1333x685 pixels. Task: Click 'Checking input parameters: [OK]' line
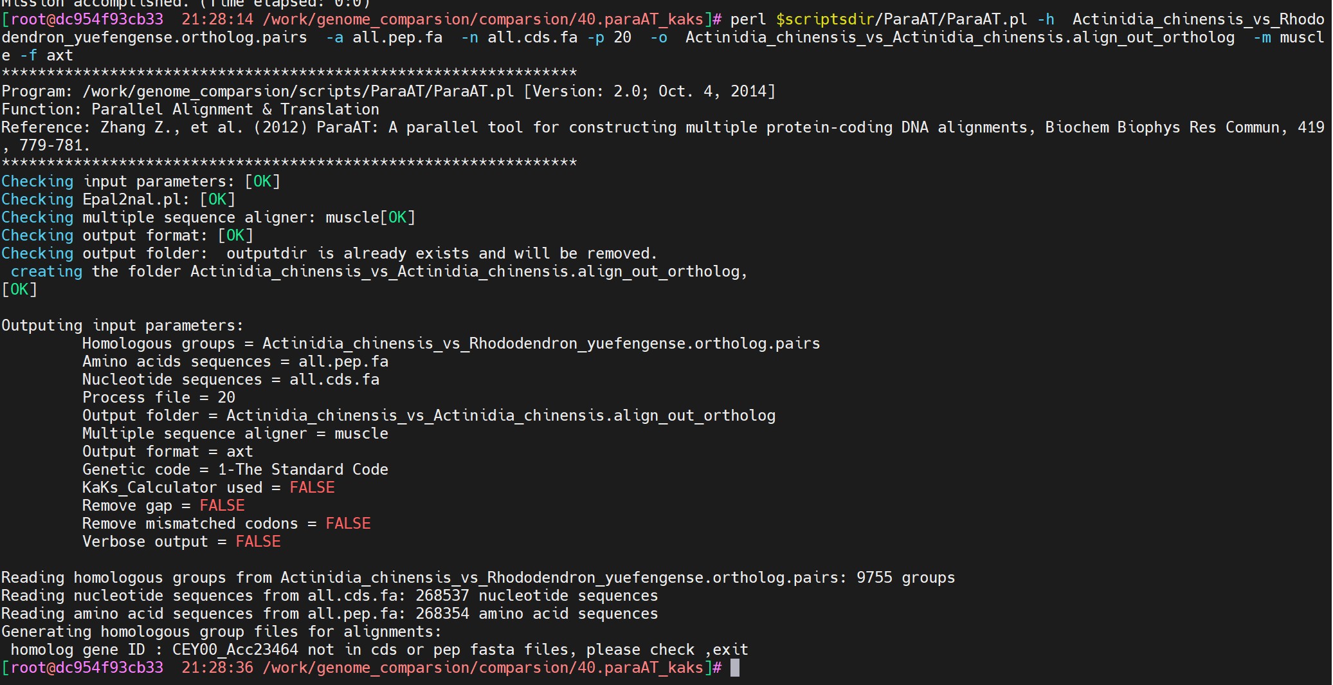[x=141, y=181]
